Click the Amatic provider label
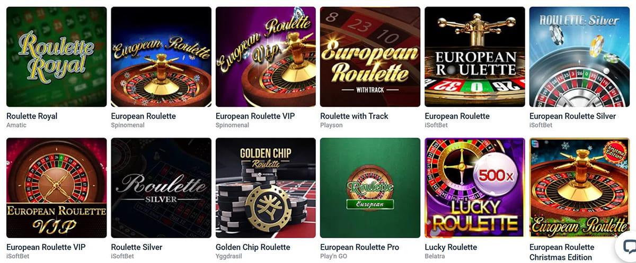This screenshot has width=636, height=263. click(16, 125)
